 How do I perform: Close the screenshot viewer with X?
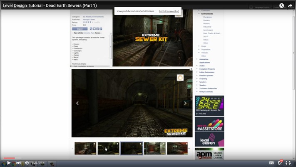coord(191,69)
